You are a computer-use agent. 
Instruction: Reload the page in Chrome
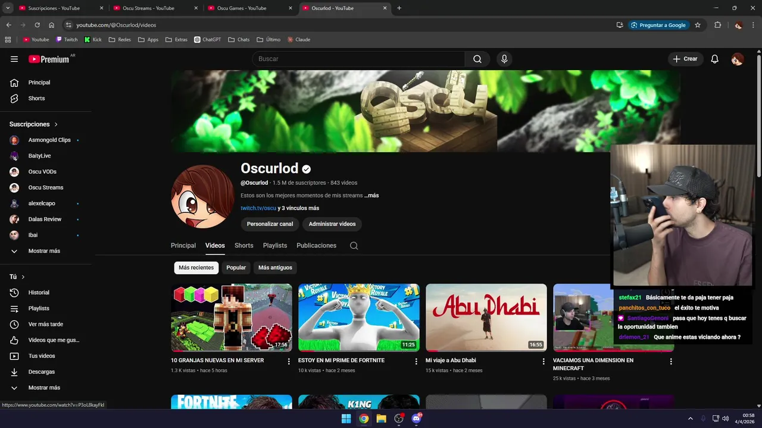pos(37,25)
